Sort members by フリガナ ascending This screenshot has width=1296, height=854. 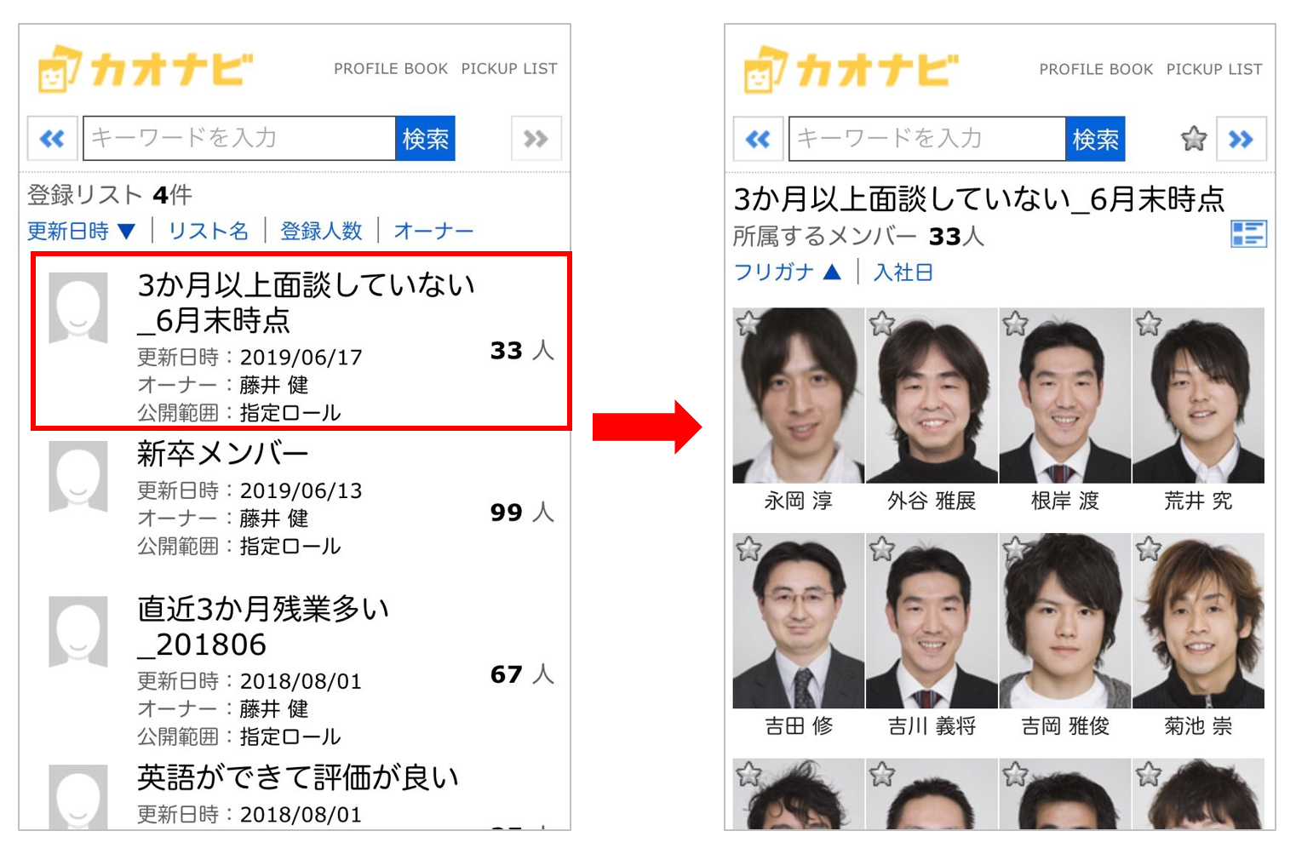pos(788,272)
